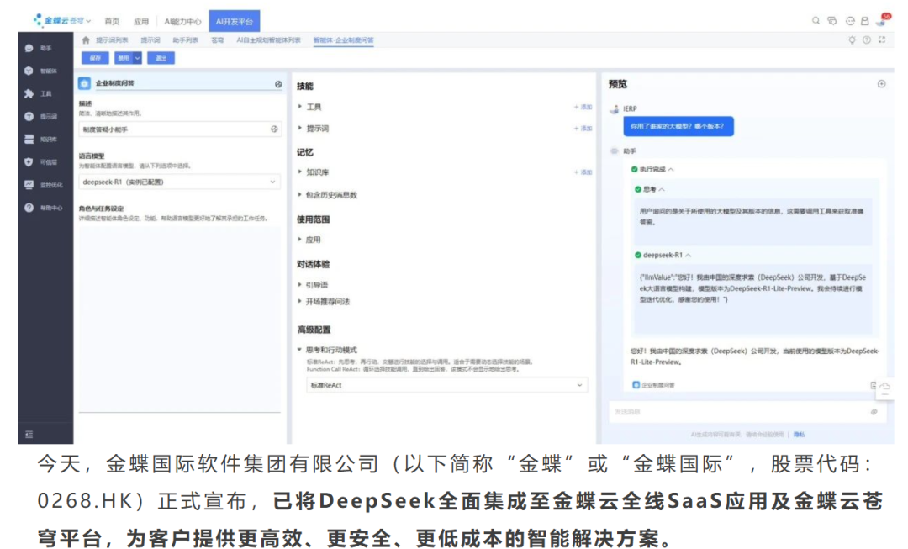Open the 知识库 sidebar section
Screen dimensions: 908x549
point(40,140)
